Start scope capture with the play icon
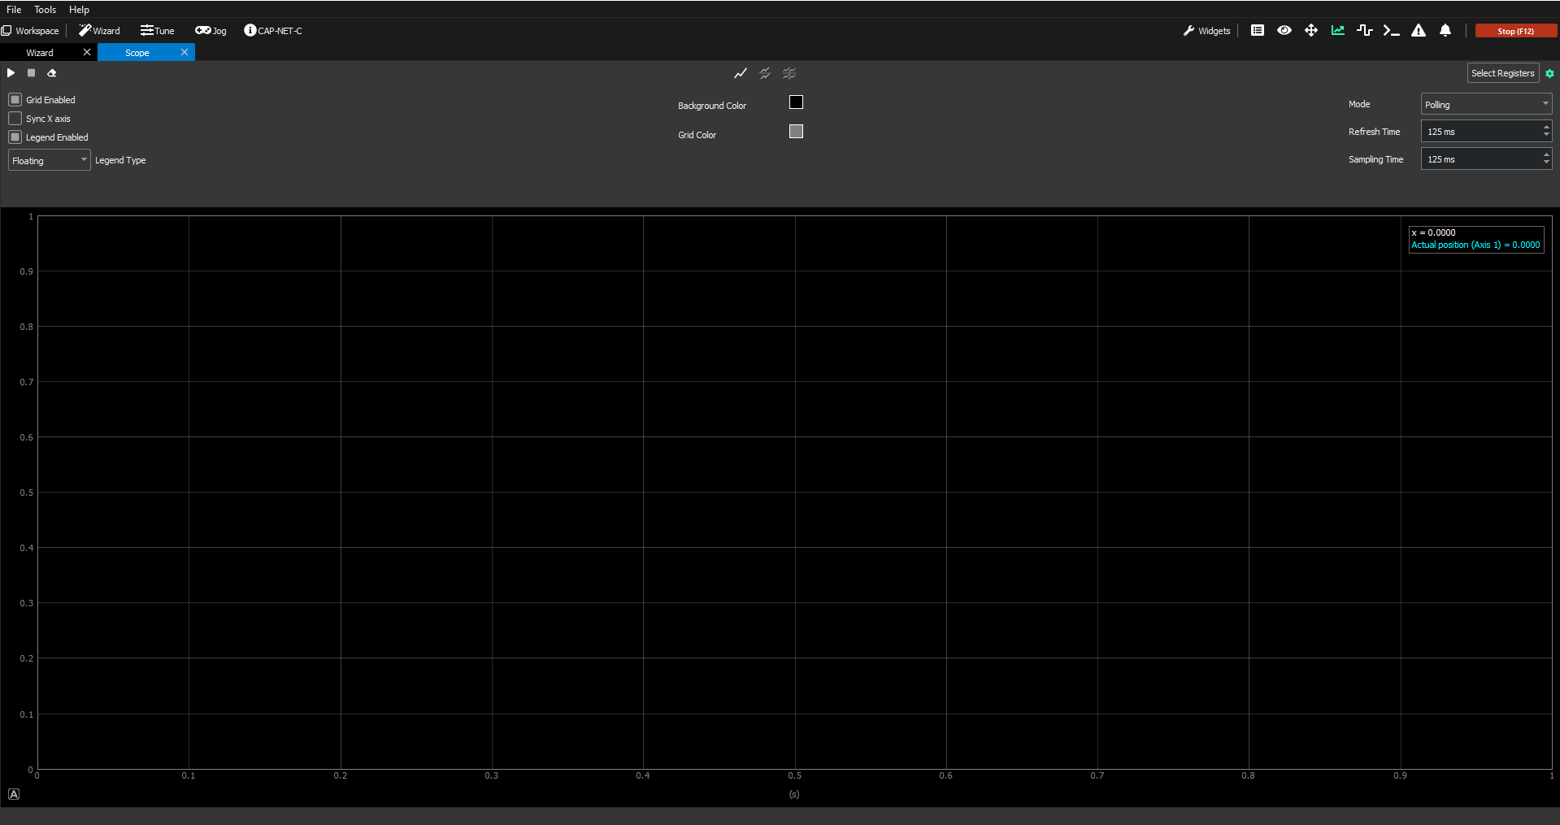Image resolution: width=1560 pixels, height=825 pixels. pos(11,73)
